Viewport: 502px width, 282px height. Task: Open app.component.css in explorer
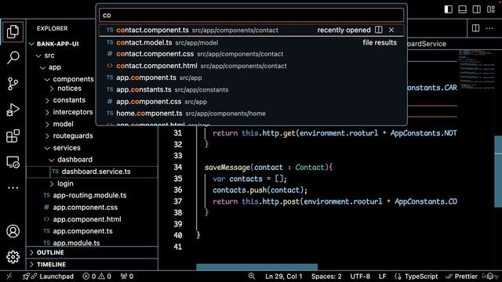[x=93, y=208]
